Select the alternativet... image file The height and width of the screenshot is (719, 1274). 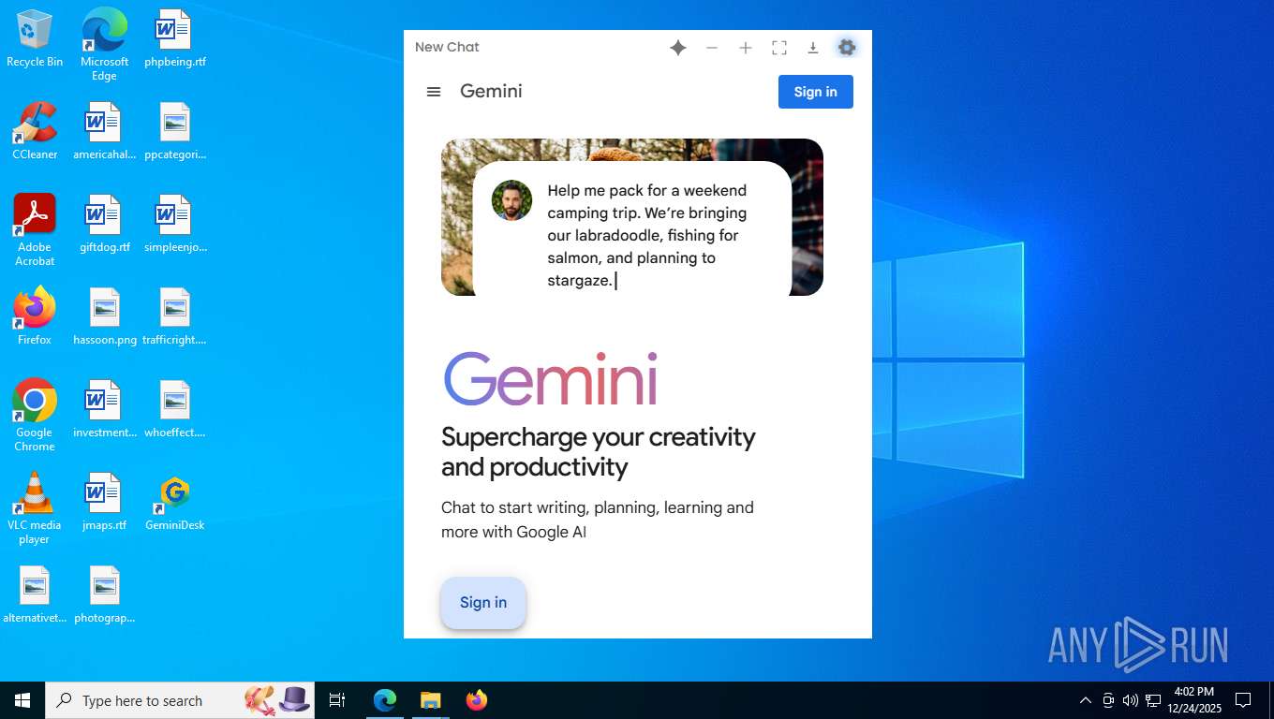[35, 594]
